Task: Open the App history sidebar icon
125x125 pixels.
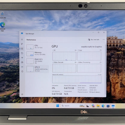Action: [22, 53]
